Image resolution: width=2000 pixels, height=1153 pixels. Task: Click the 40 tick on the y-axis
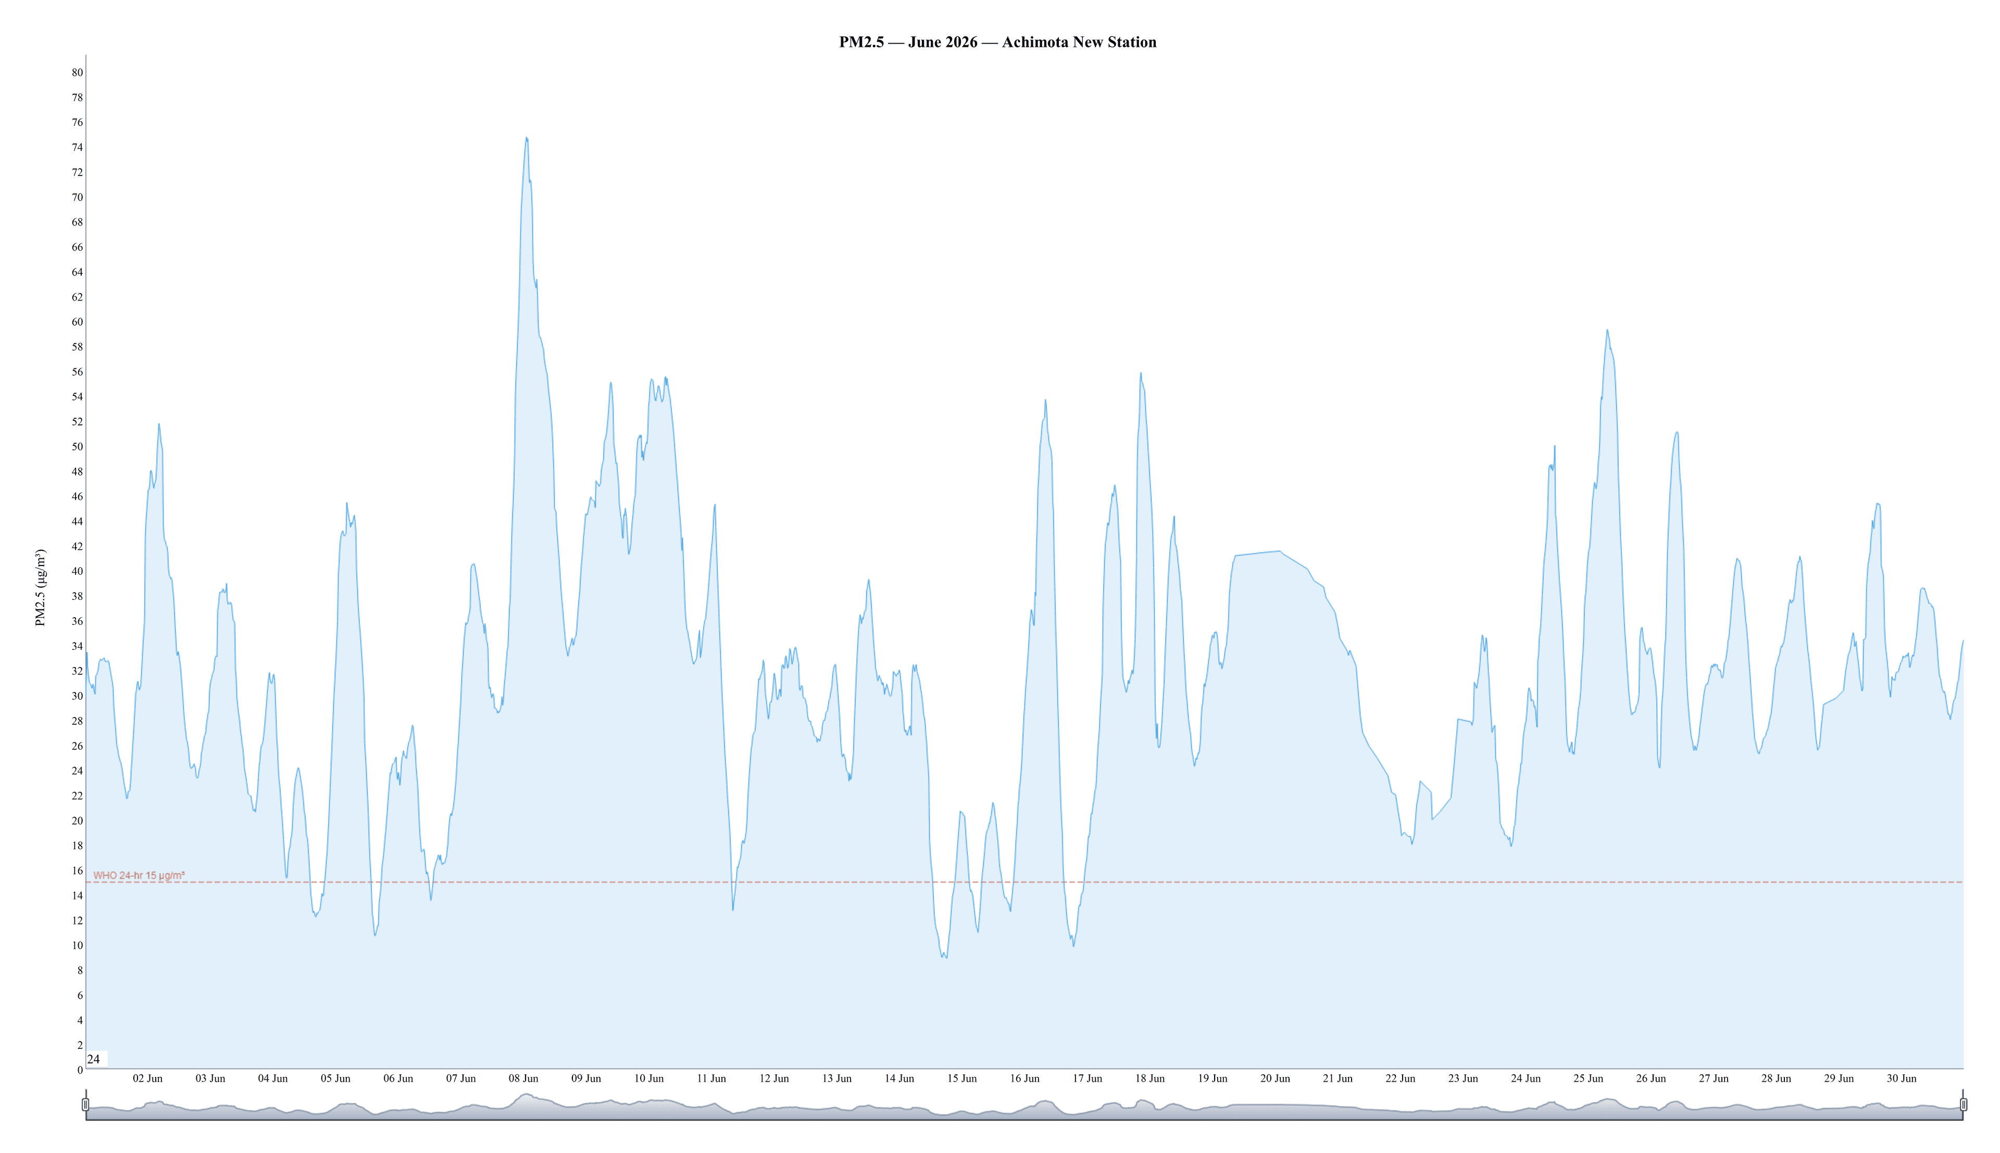[x=77, y=571]
